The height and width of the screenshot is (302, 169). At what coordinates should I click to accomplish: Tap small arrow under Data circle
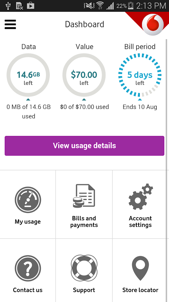(28, 99)
